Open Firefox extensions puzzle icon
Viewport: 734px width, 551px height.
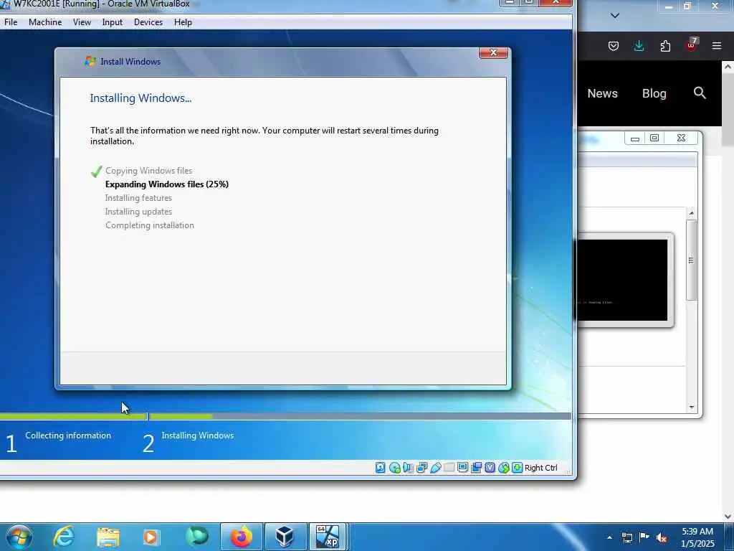coord(665,46)
